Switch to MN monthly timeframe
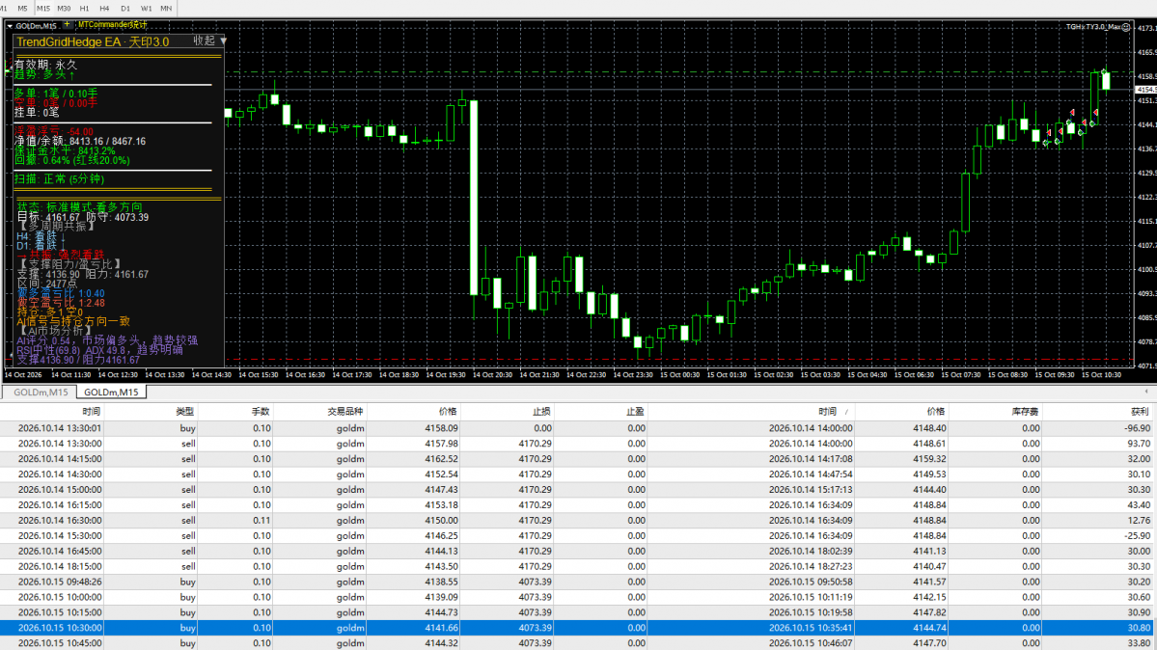The width and height of the screenshot is (1157, 650). point(166,8)
